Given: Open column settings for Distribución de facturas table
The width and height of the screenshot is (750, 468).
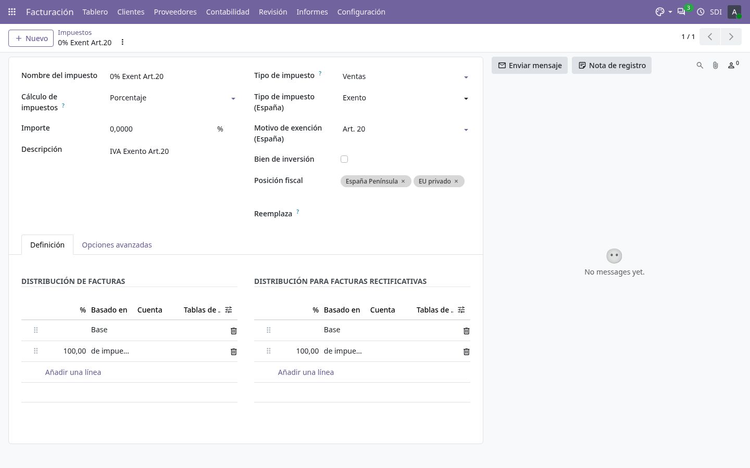Looking at the screenshot, I should [228, 310].
